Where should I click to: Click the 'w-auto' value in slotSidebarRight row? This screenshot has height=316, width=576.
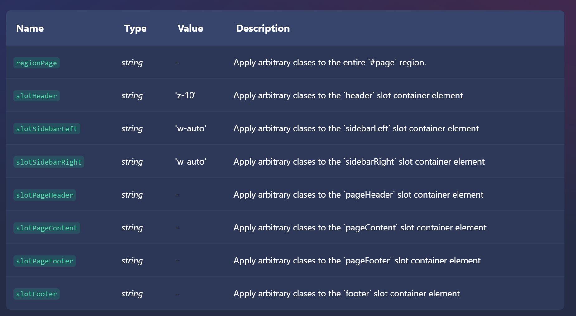point(191,161)
